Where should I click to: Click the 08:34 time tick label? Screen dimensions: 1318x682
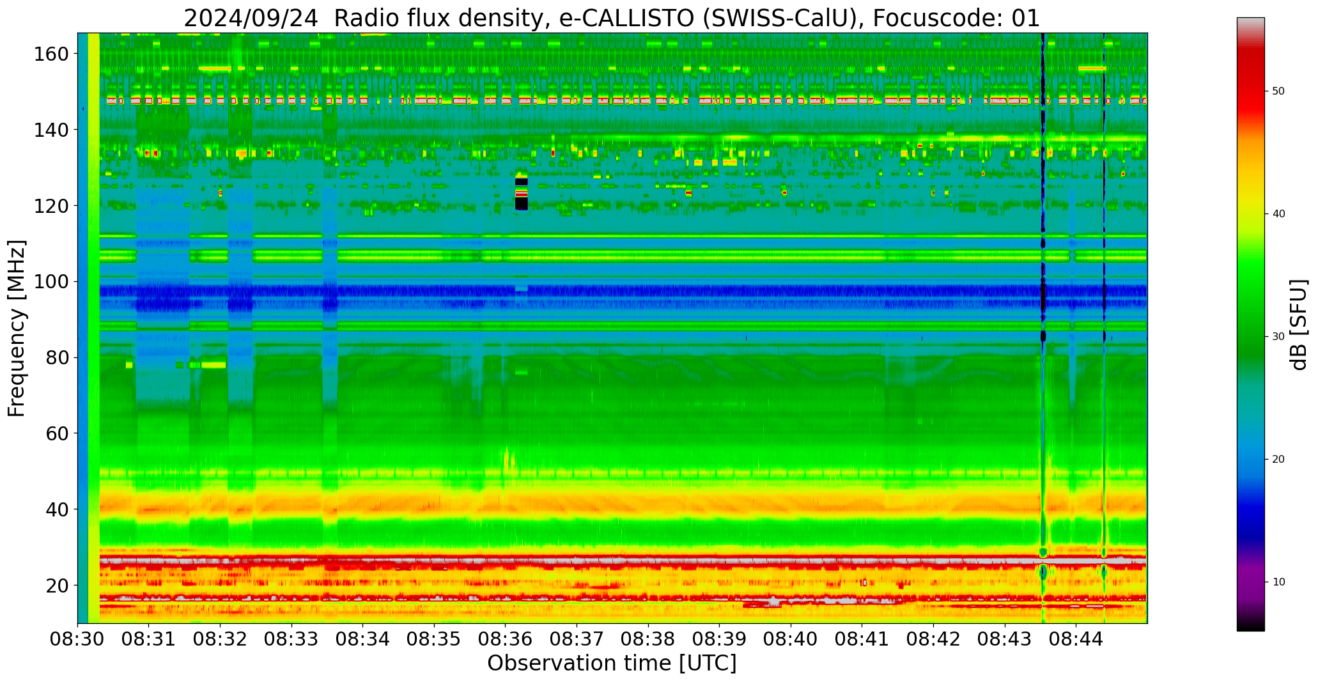click(x=362, y=640)
